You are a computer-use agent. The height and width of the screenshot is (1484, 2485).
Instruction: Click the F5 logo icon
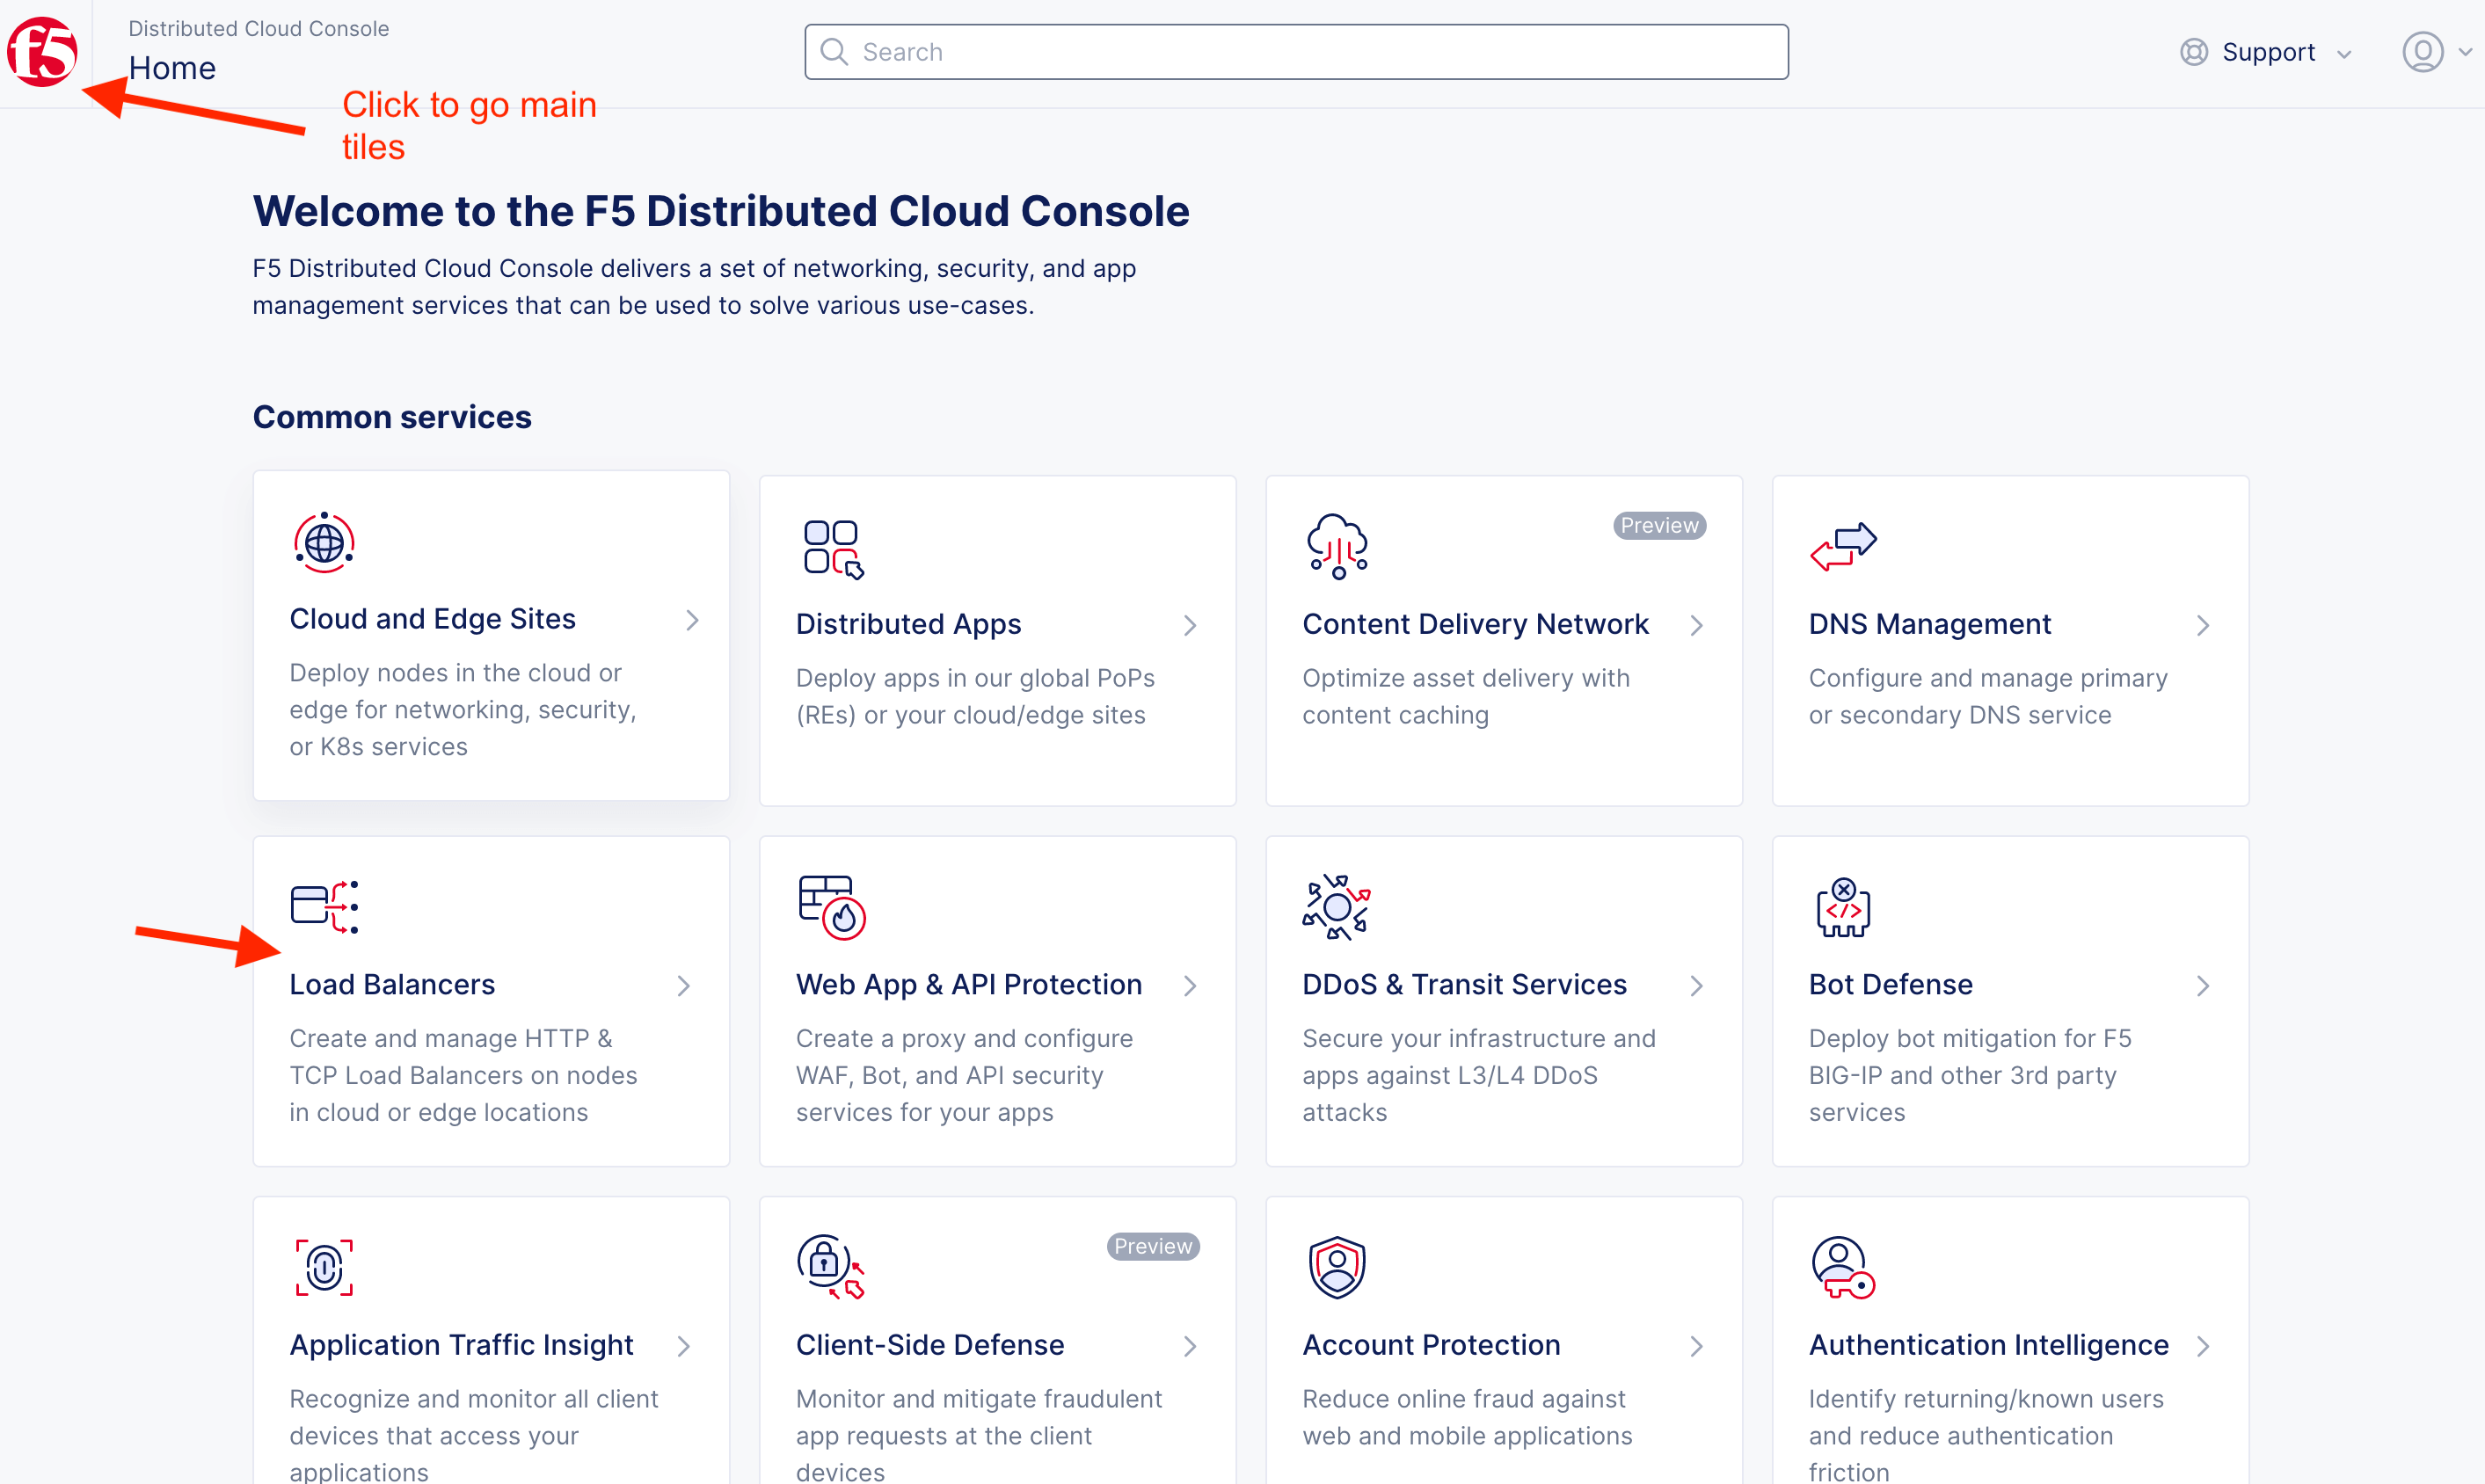coord(42,52)
